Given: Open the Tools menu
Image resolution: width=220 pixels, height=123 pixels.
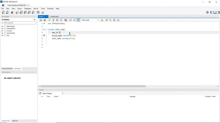Looking at the screenshot, I should 43,9.
